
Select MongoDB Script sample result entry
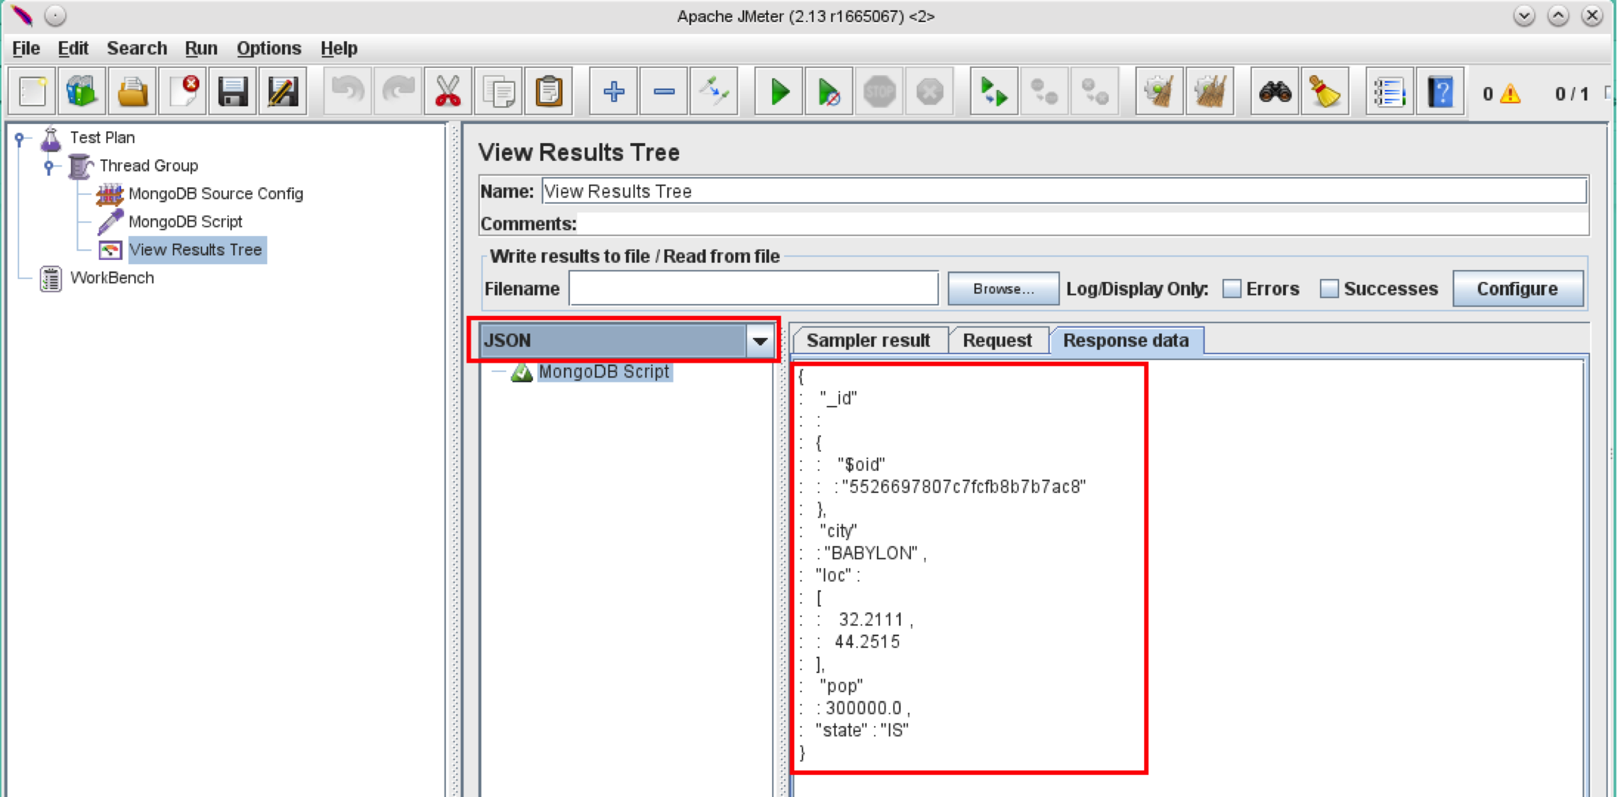pos(603,372)
